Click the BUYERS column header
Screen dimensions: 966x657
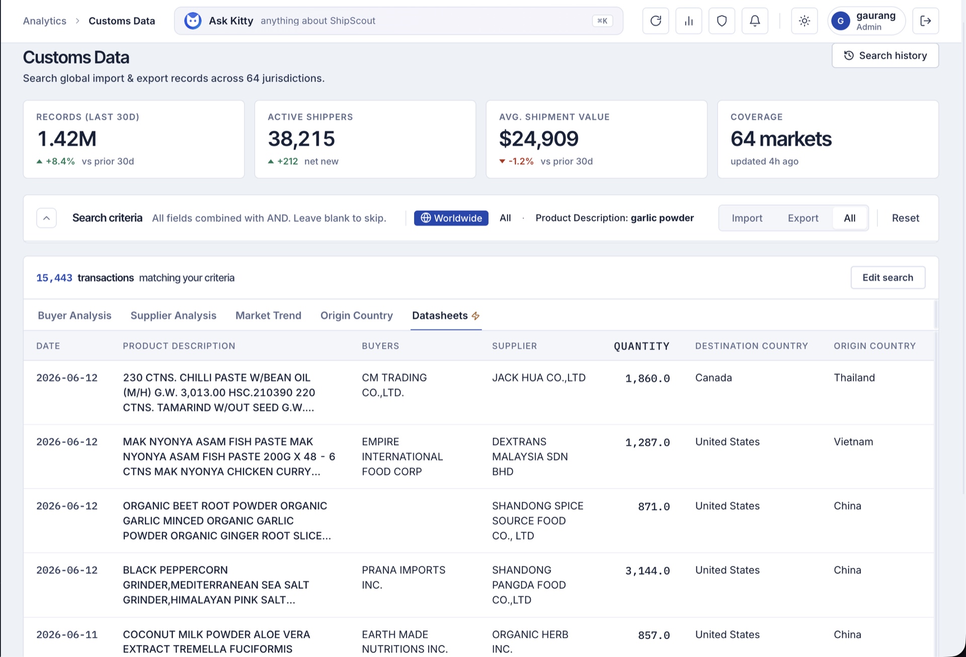[x=380, y=346]
